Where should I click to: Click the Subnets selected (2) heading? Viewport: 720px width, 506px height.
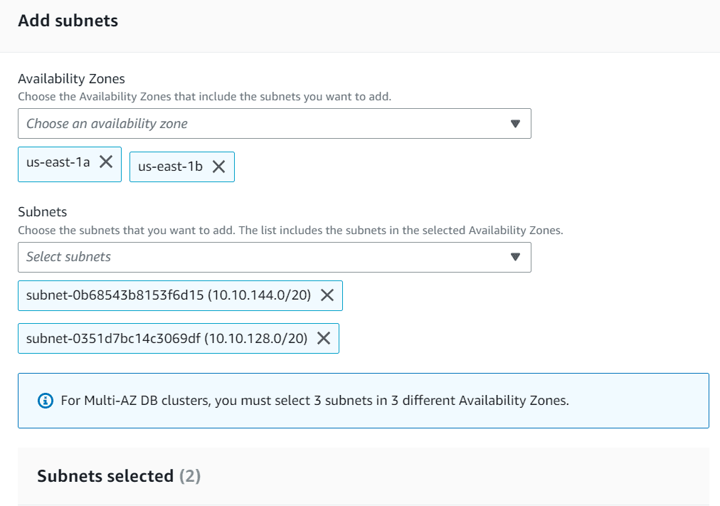119,476
